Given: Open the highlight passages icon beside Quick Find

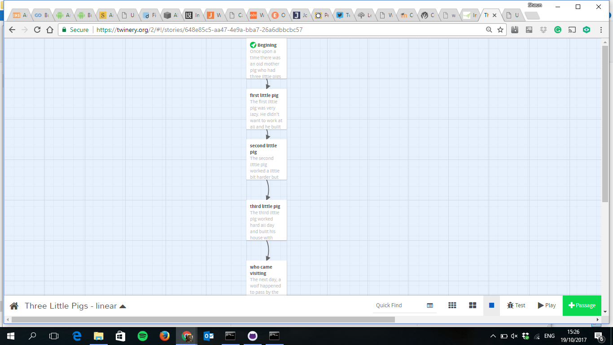Looking at the screenshot, I should (x=430, y=305).
